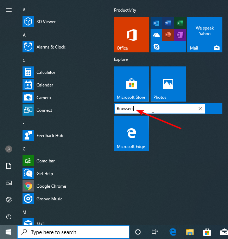This screenshot has width=228, height=239.
Task: Open Cortana from the taskbar
Action: [x=138, y=232]
